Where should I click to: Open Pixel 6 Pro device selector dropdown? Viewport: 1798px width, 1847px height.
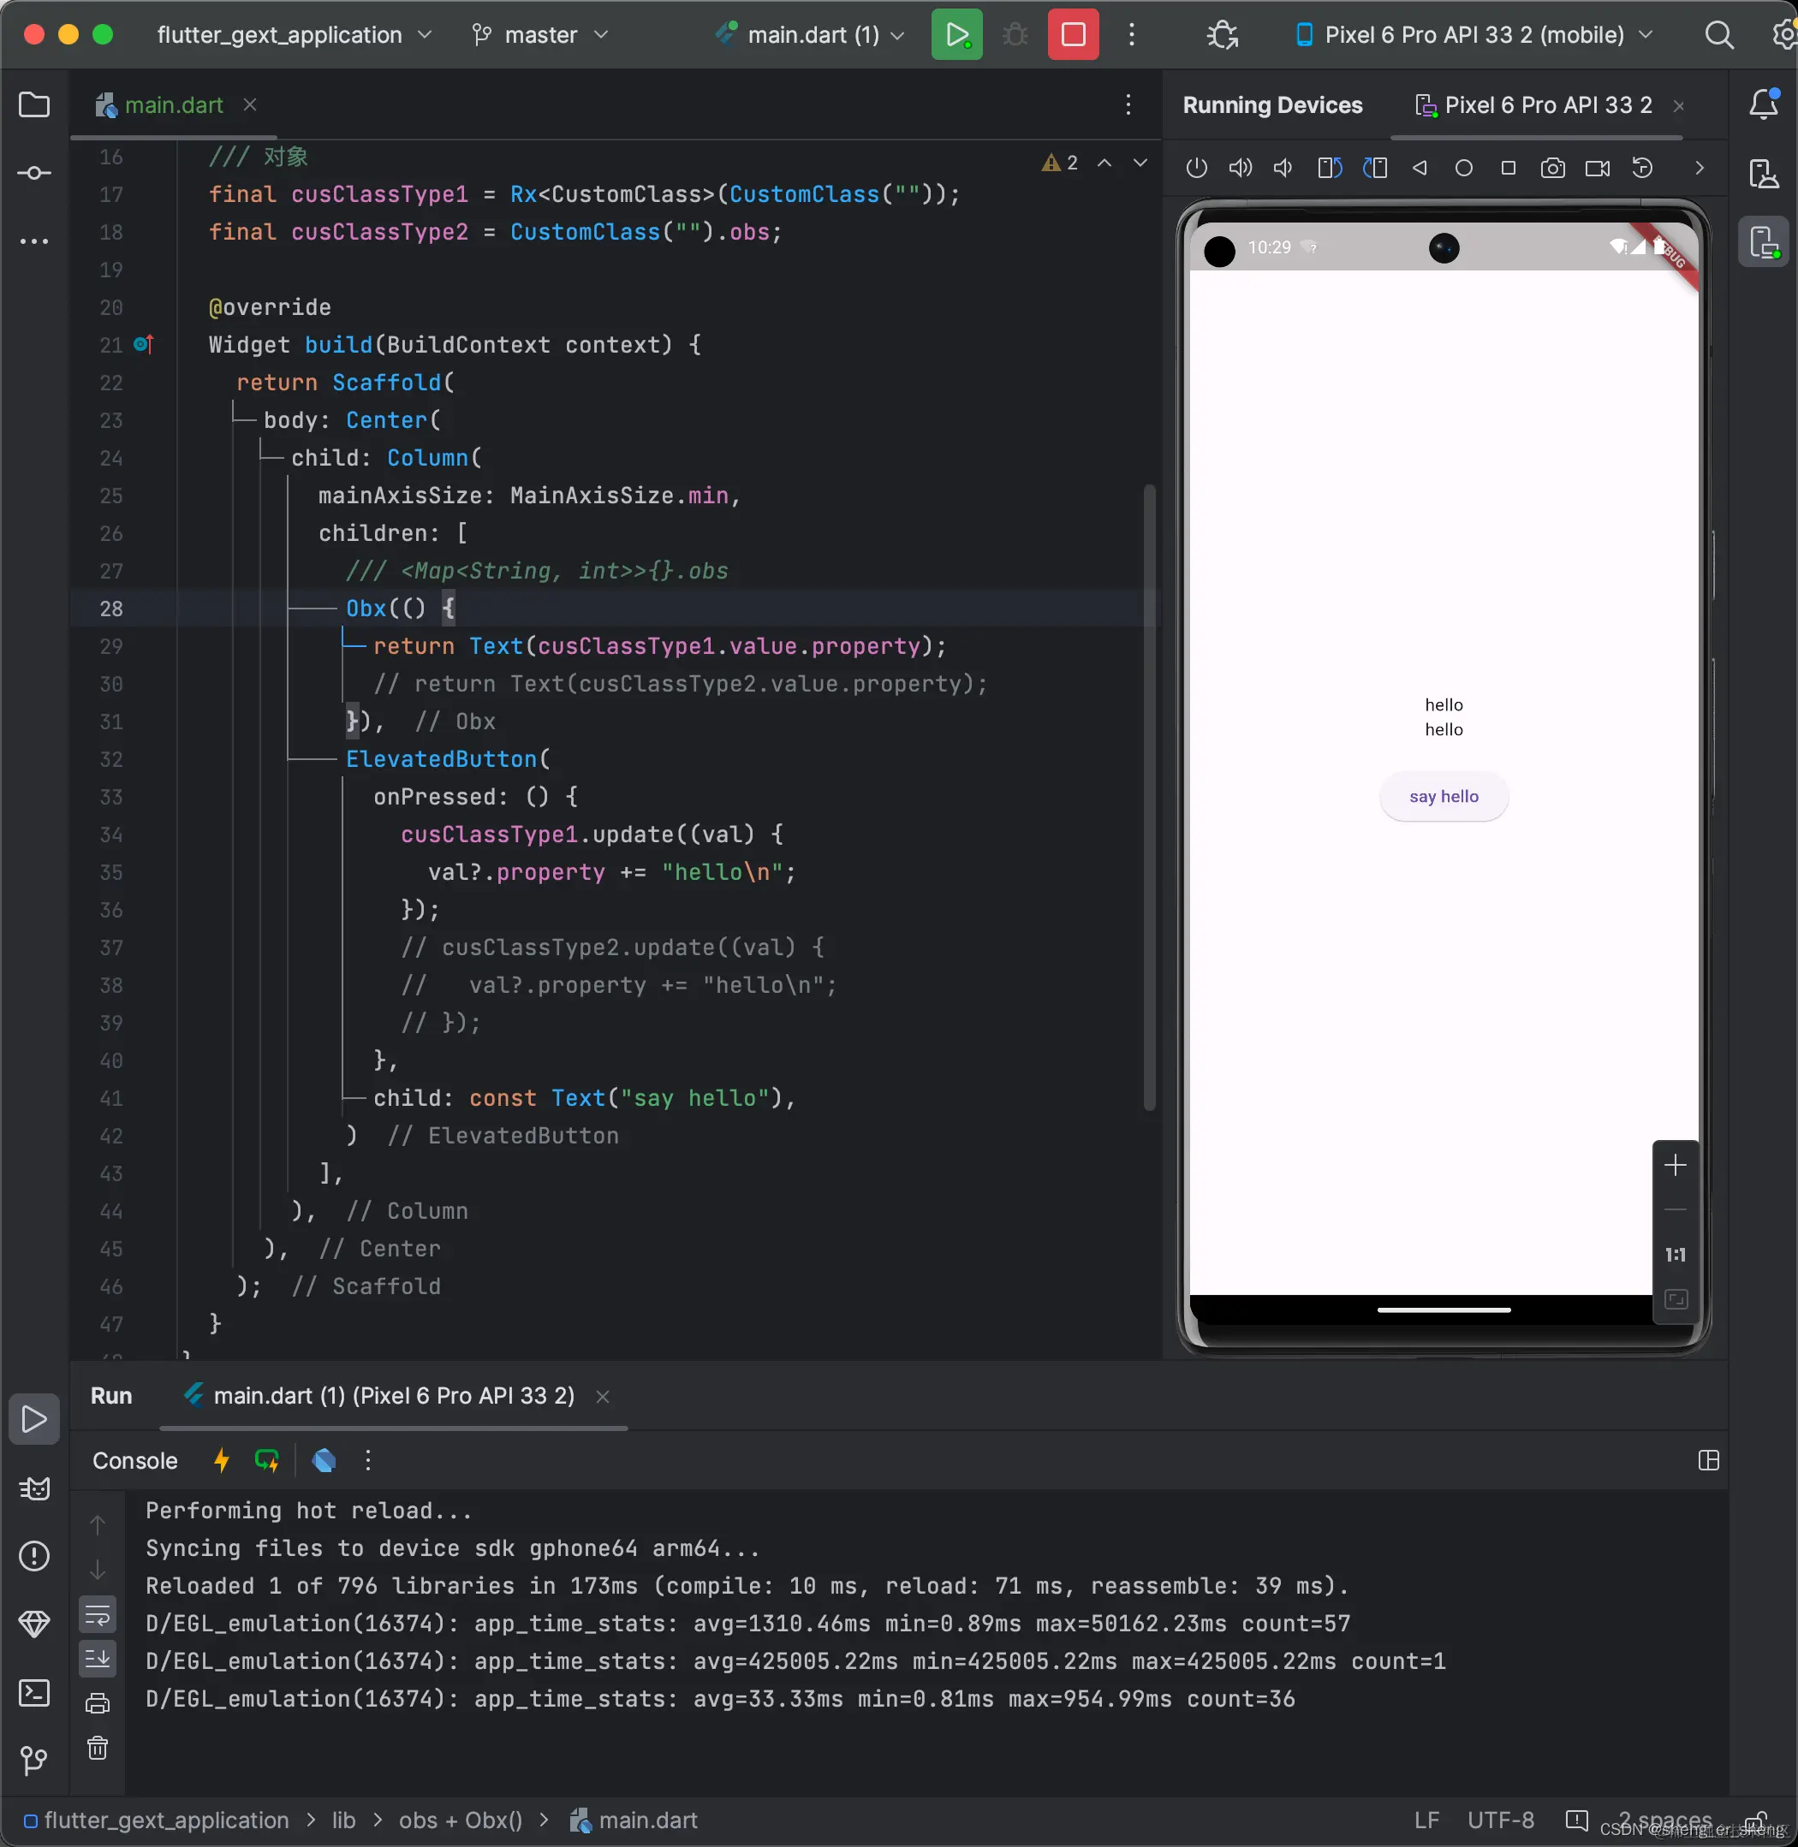coord(1474,35)
